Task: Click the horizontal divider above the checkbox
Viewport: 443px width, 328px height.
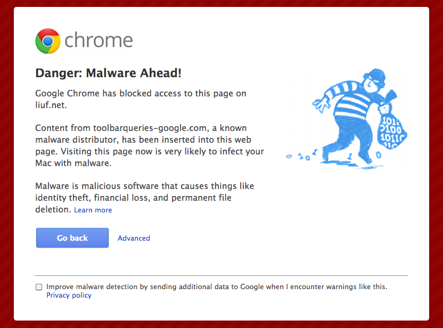Action: [222, 275]
